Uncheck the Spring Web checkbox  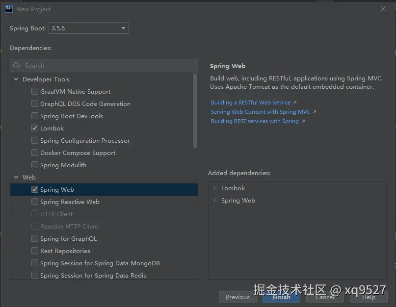click(x=35, y=189)
